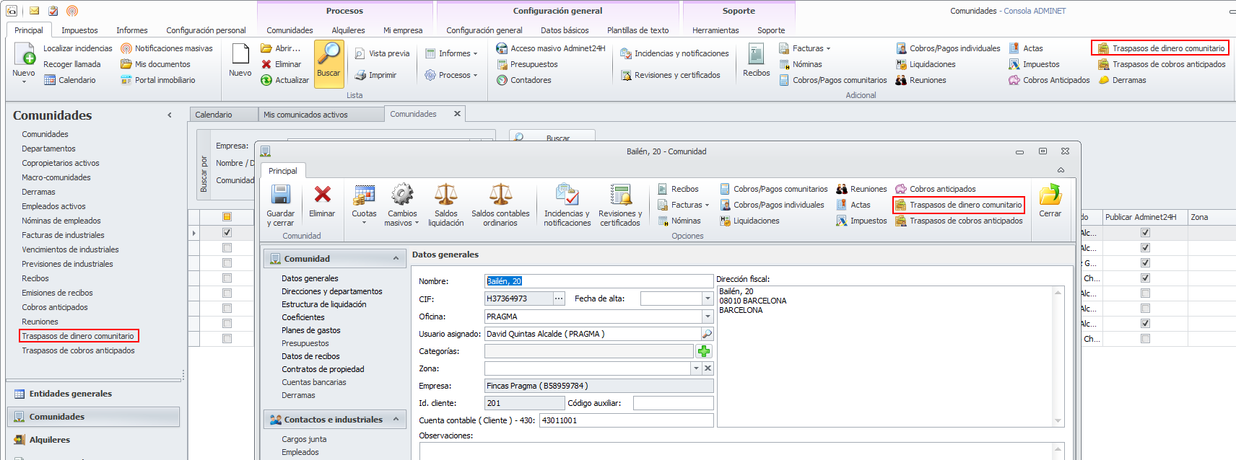Image resolution: width=1236 pixels, height=460 pixels.
Task: Switch to the Calendario document tab
Action: pos(214,115)
